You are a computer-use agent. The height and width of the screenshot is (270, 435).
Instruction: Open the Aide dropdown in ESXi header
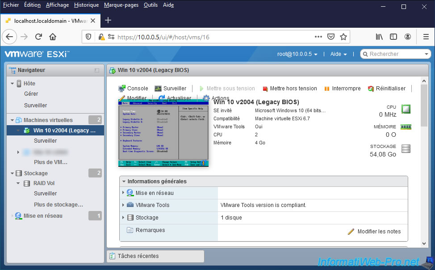339,54
